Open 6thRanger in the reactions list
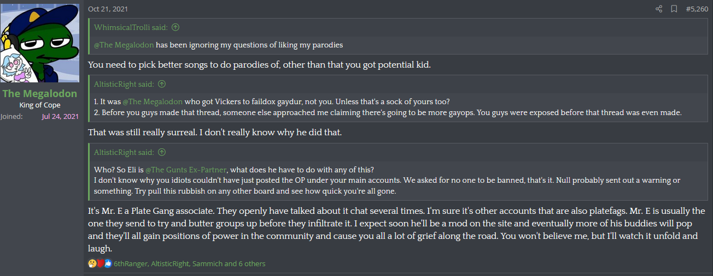 click(x=131, y=263)
